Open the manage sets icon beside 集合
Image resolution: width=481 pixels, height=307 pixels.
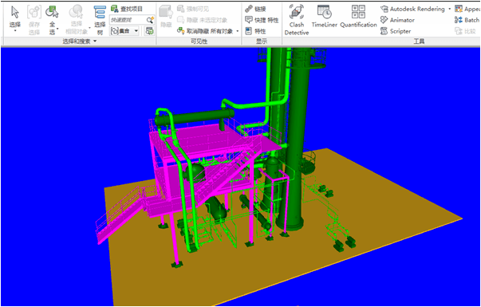149,30
